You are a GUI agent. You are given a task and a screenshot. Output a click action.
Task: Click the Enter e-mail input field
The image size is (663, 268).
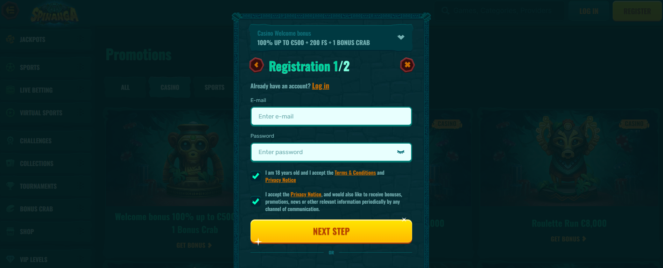[331, 116]
